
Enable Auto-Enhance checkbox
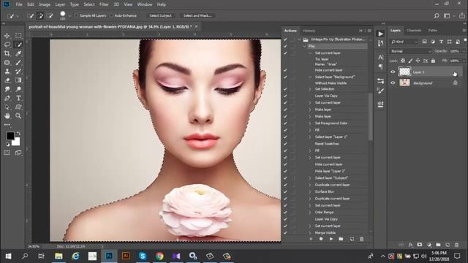[x=111, y=15]
